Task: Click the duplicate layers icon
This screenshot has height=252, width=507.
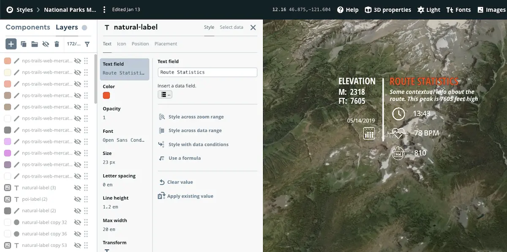Action: 24,44
